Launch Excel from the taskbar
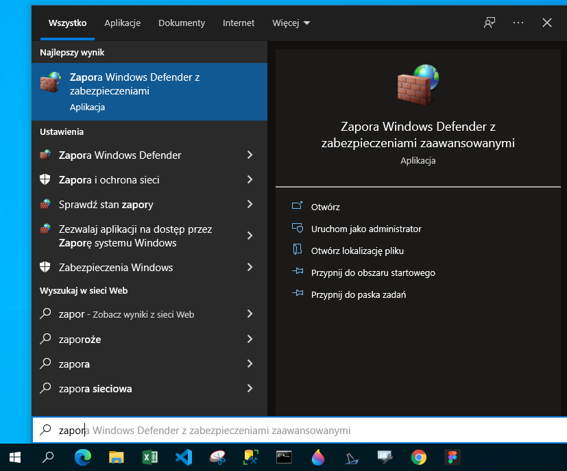Screen dimensions: 567x471 point(149,457)
